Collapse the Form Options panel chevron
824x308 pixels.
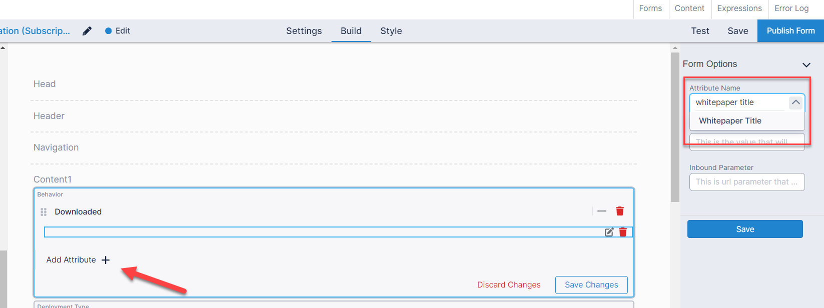(x=806, y=64)
